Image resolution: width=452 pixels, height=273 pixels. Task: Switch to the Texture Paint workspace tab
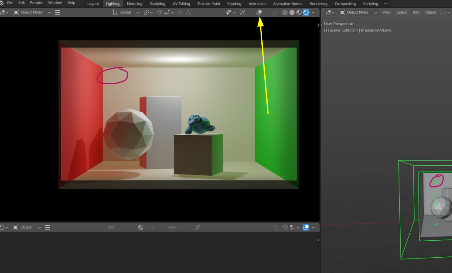(x=209, y=4)
